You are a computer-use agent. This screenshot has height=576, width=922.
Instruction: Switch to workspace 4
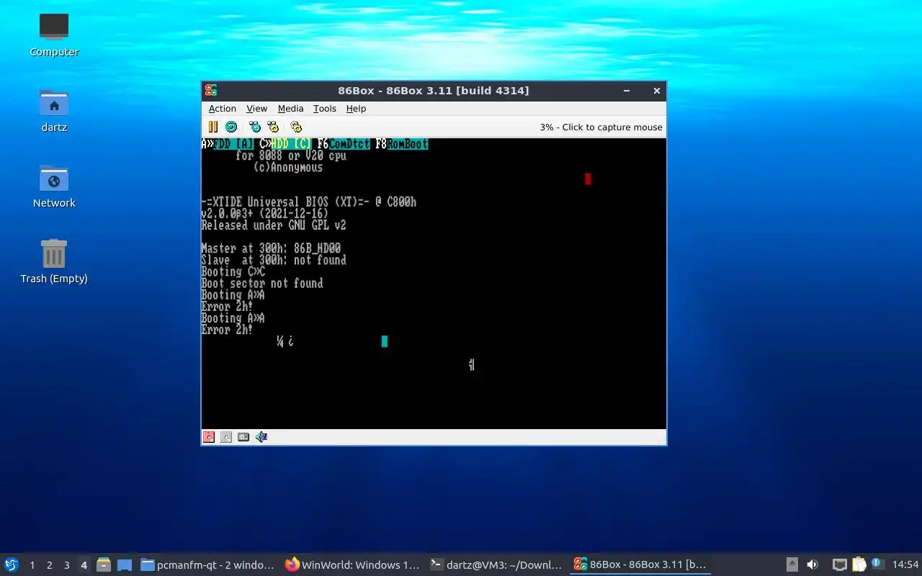pos(84,565)
